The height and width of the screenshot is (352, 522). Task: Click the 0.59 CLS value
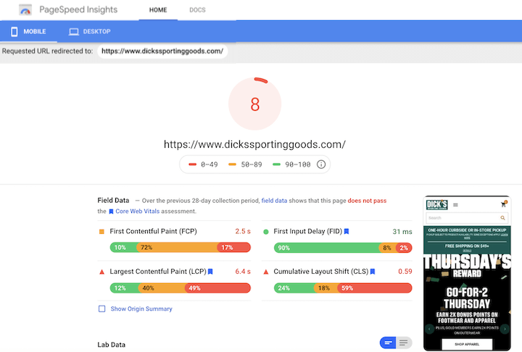click(x=405, y=272)
